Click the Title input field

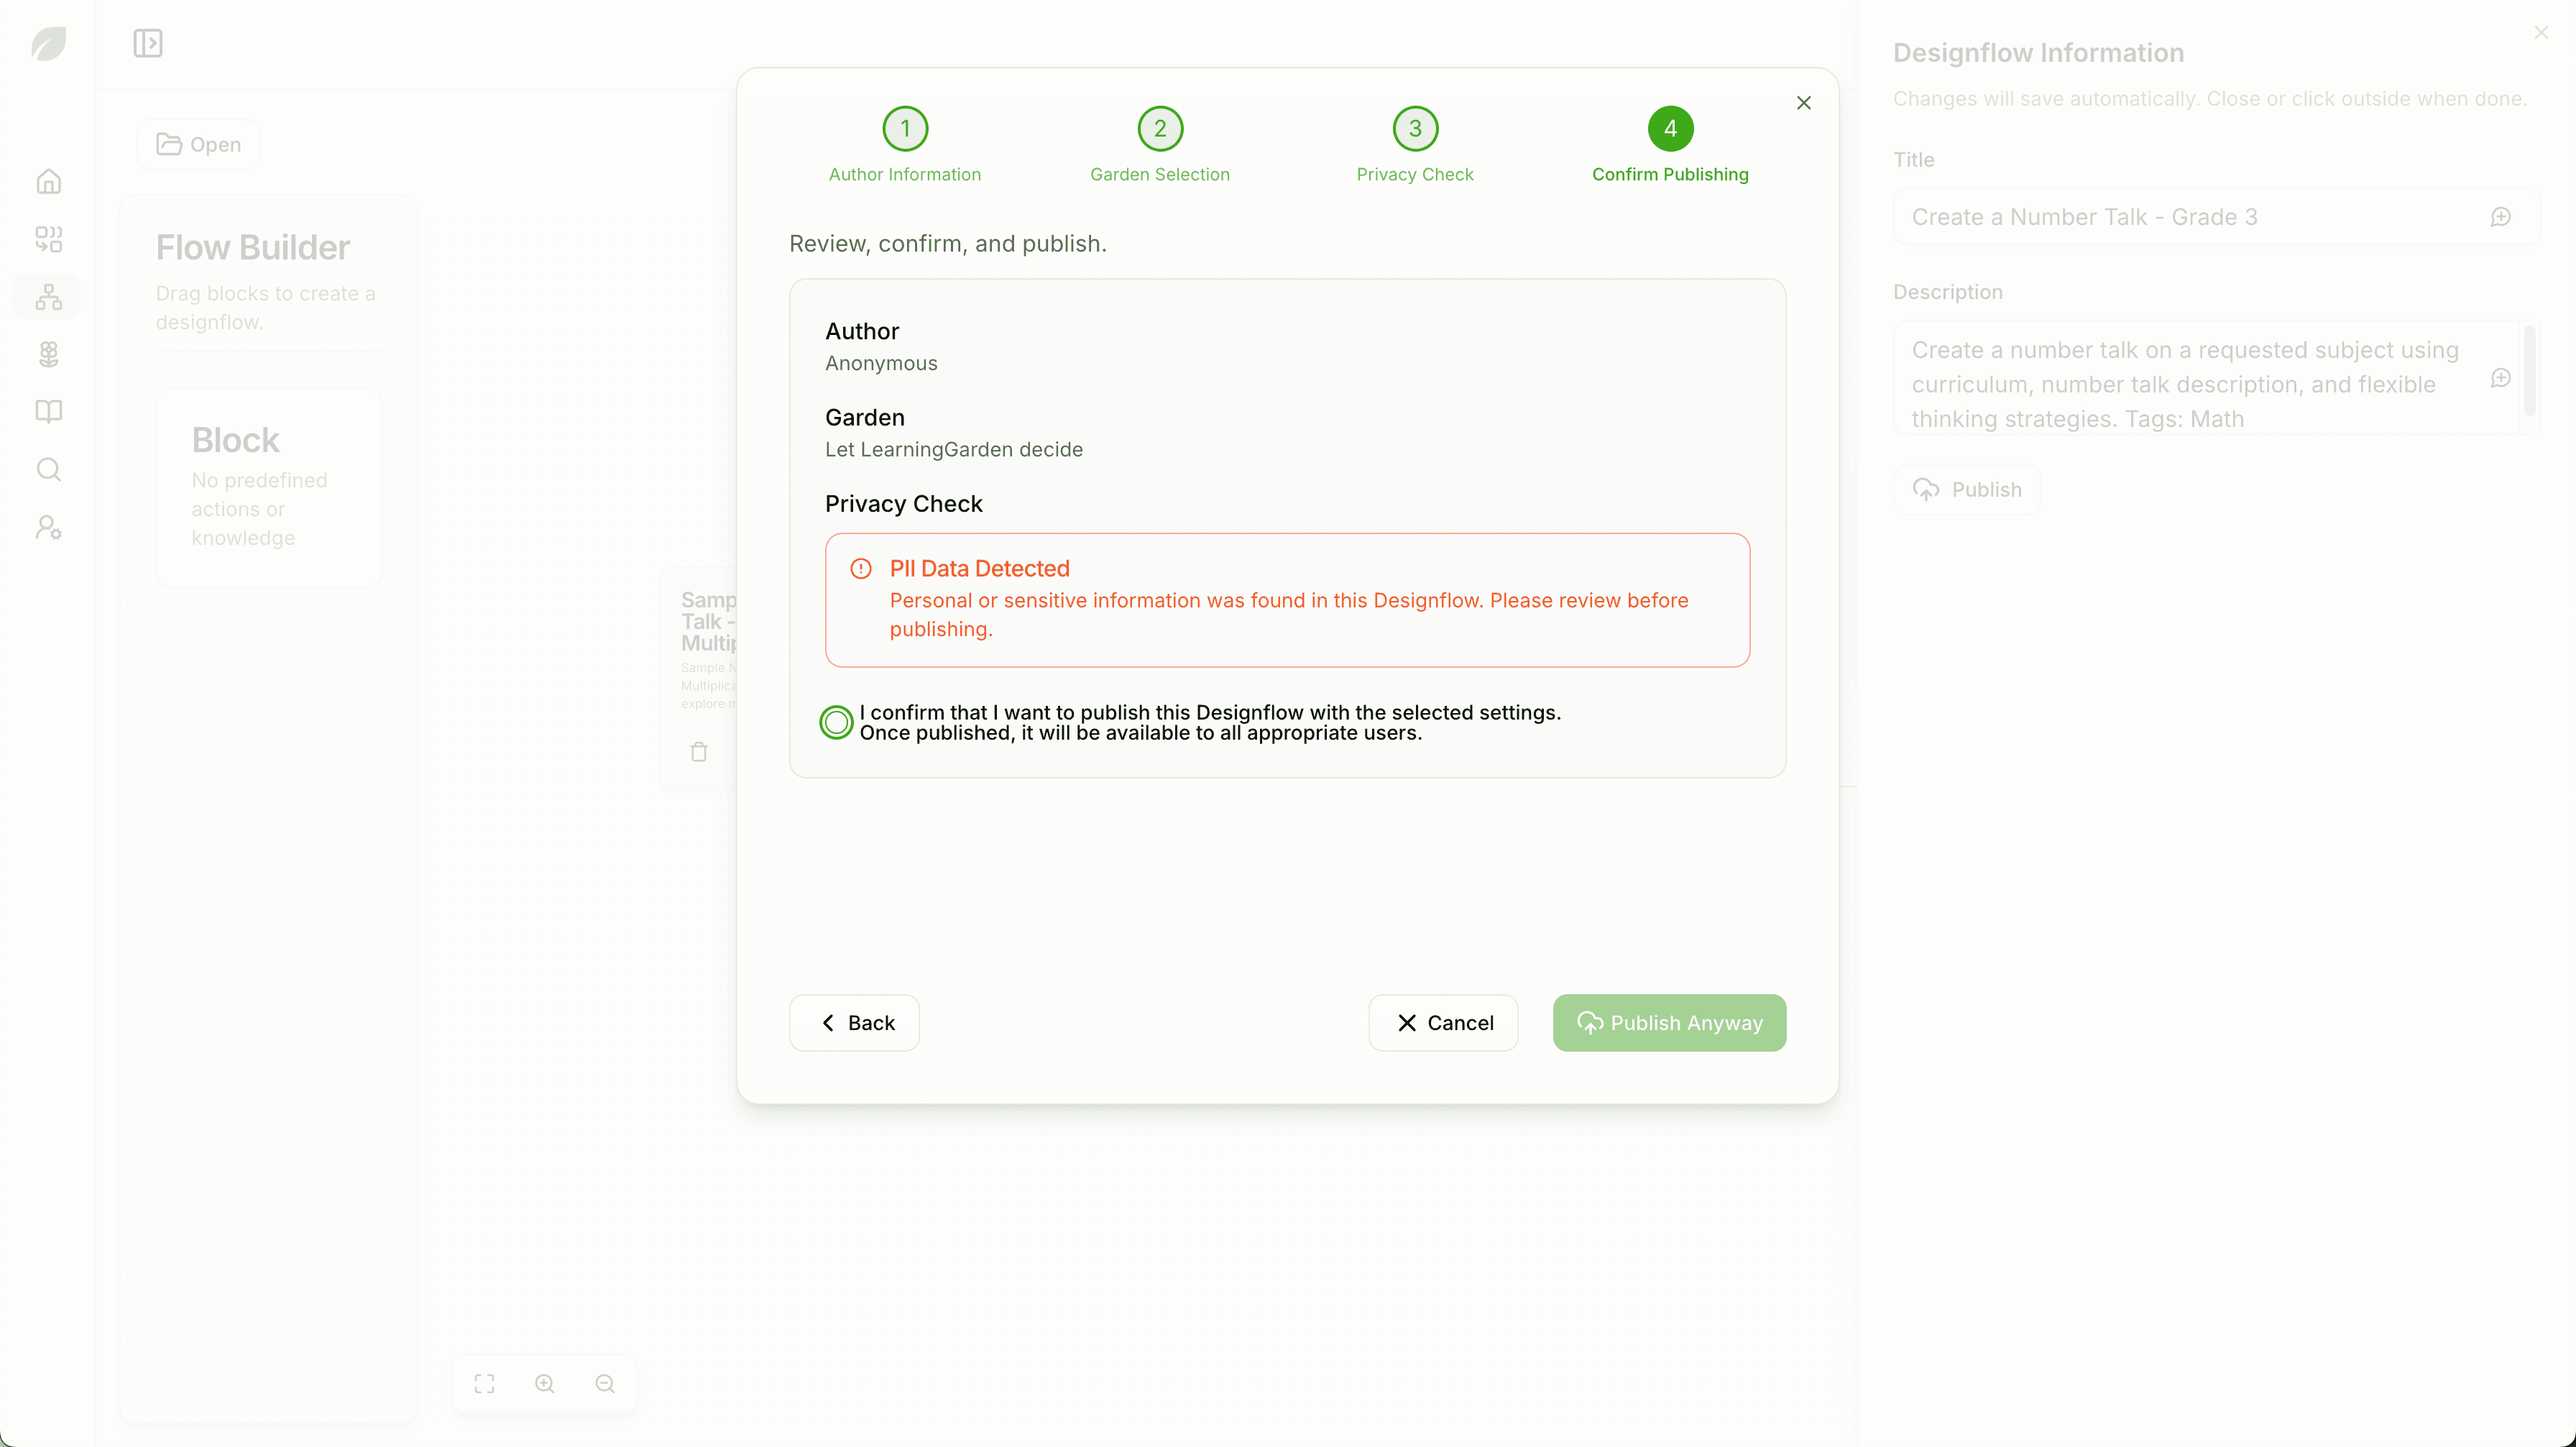(2190, 217)
